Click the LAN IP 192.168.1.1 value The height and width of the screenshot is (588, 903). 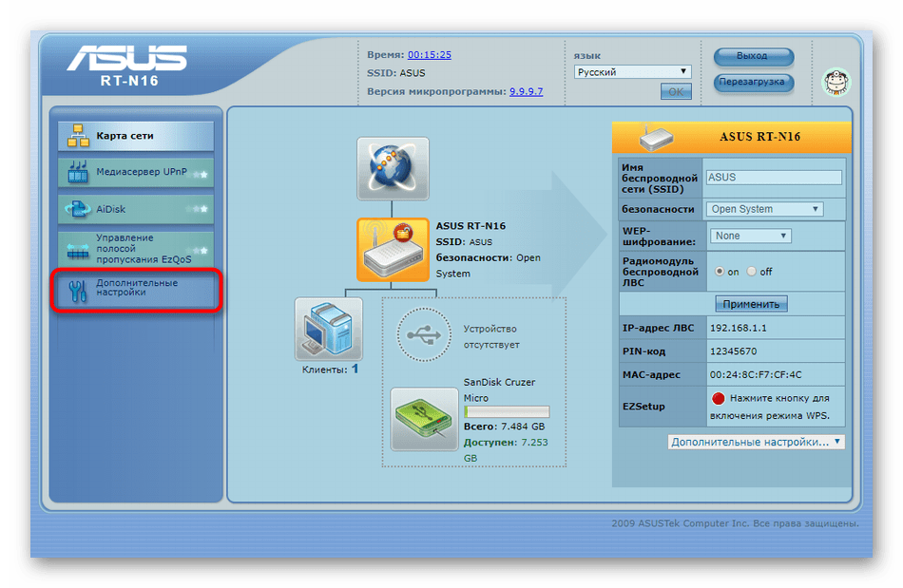[x=738, y=328]
